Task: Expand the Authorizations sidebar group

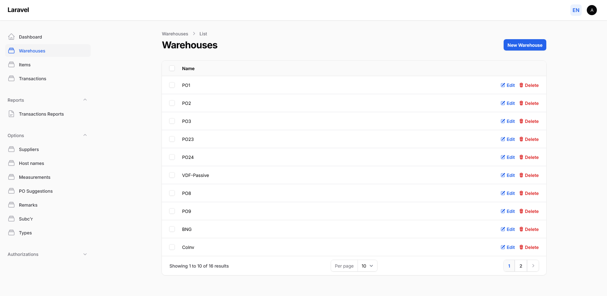Action: click(85, 254)
